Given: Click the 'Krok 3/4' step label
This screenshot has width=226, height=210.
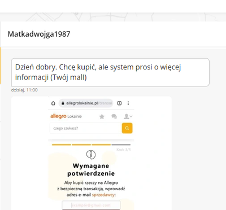Looking at the screenshot, I should (123, 150).
